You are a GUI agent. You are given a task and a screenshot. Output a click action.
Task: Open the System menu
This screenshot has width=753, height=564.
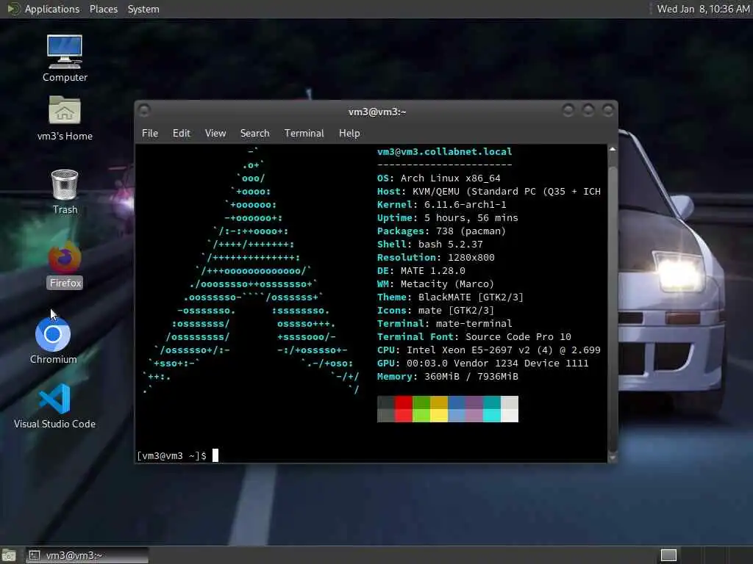tap(143, 9)
